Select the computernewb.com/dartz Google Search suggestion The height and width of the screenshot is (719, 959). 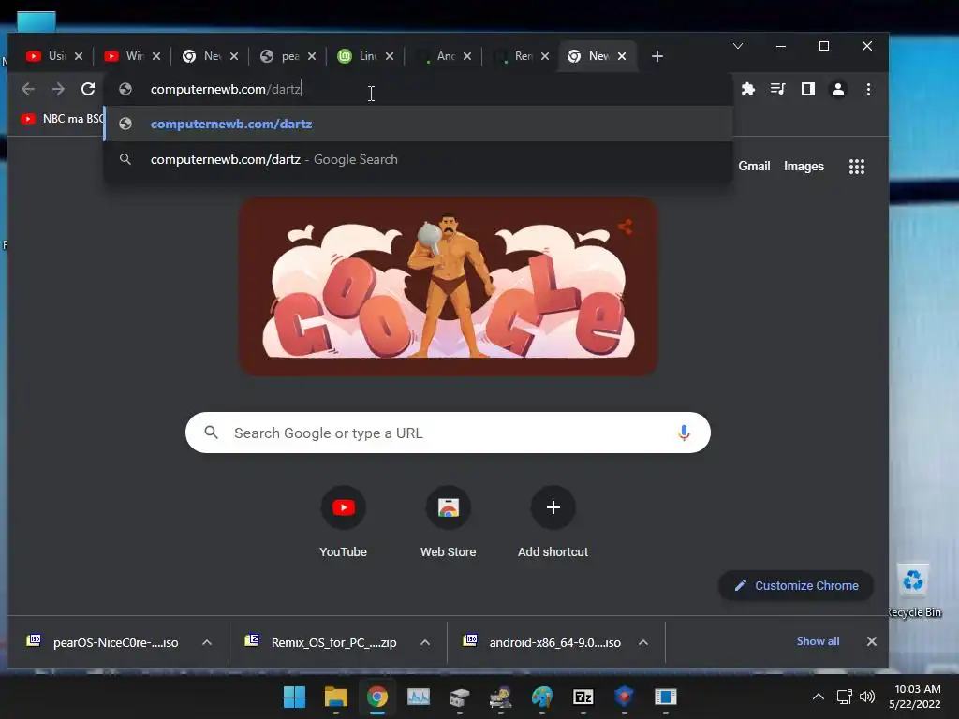click(x=419, y=159)
